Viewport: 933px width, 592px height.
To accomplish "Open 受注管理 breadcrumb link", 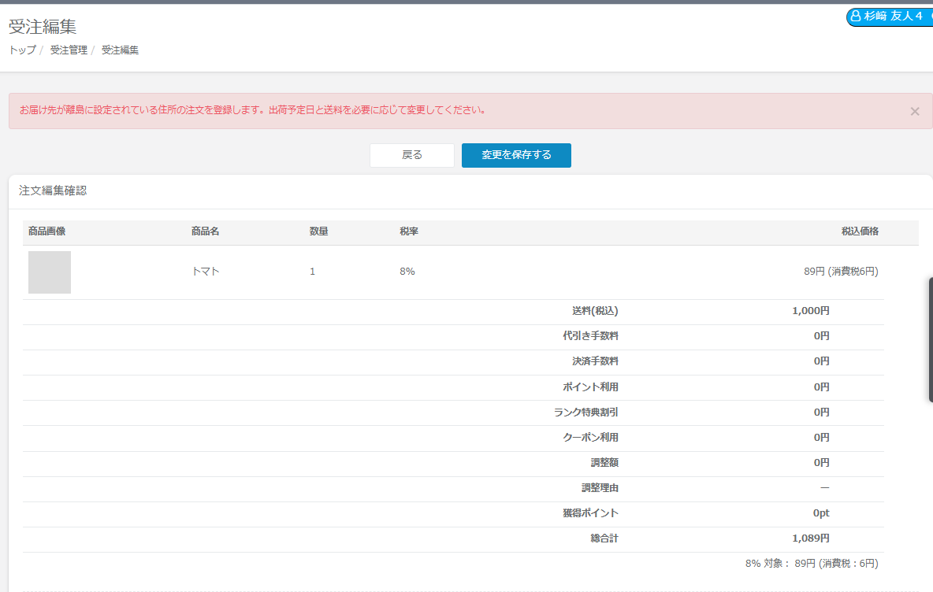I will (69, 50).
